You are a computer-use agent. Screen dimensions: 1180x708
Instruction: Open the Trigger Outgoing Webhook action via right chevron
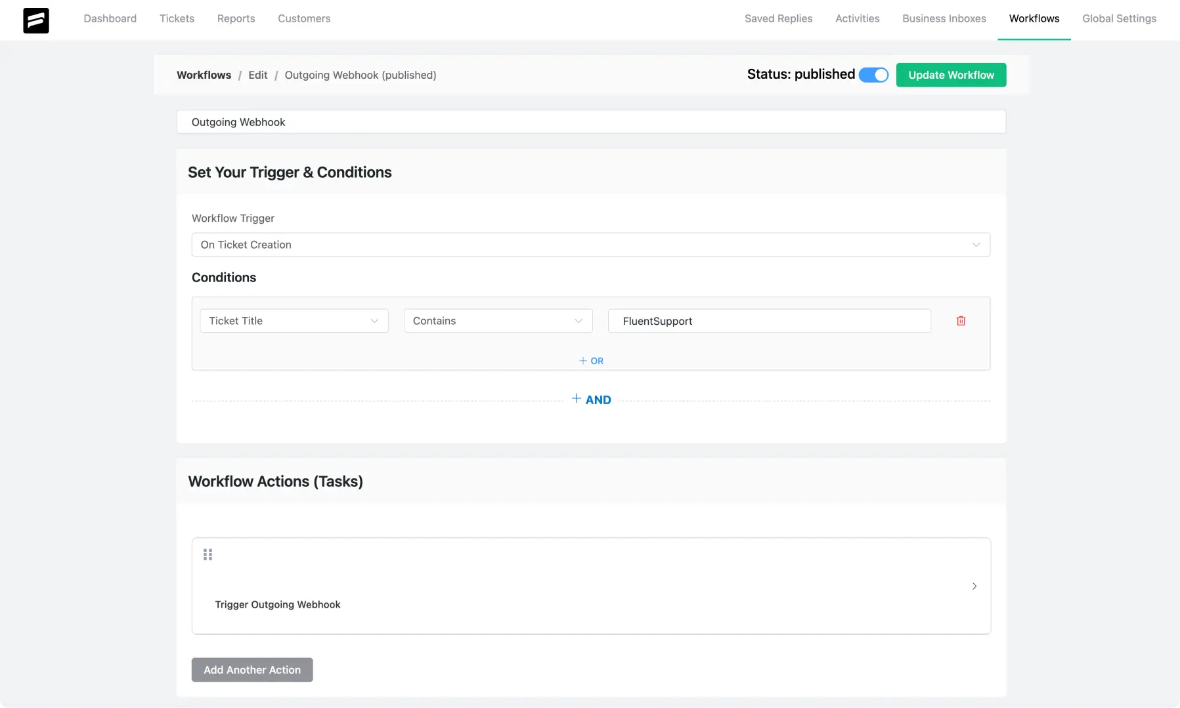(974, 587)
